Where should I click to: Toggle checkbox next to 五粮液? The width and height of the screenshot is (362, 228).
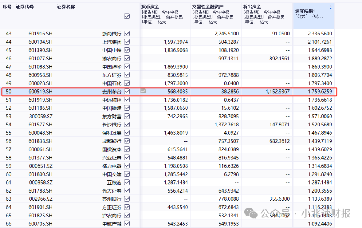(127, 182)
